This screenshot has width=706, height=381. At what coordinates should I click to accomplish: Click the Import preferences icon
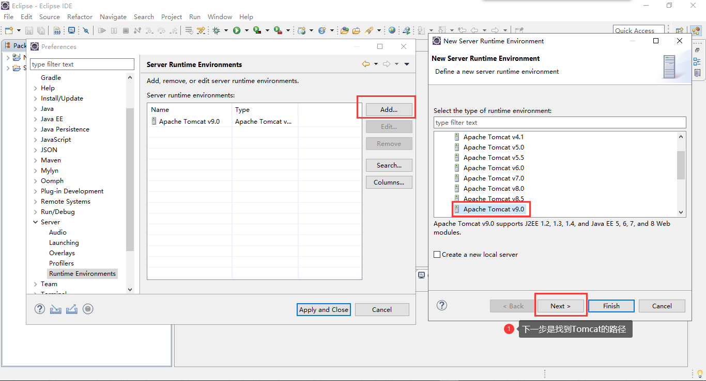(x=56, y=309)
